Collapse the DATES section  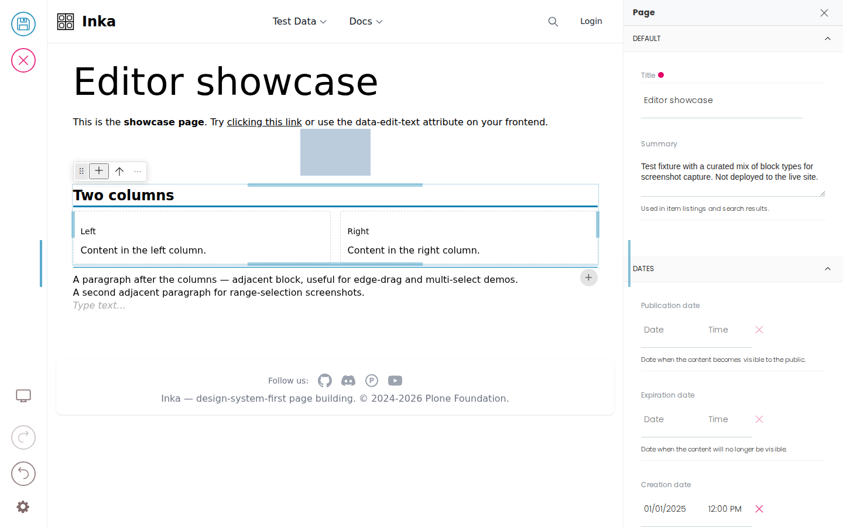coord(733,269)
